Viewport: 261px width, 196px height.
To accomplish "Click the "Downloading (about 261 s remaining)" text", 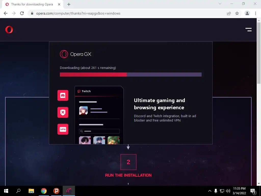I will 88,68.
